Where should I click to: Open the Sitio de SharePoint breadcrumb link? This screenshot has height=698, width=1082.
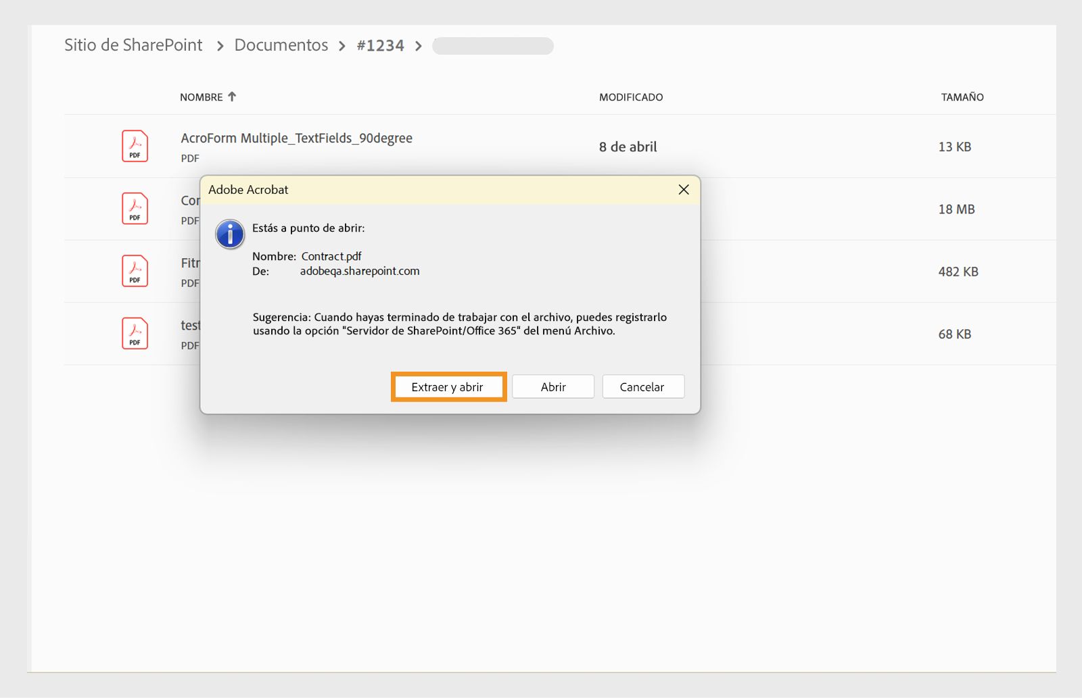point(133,45)
